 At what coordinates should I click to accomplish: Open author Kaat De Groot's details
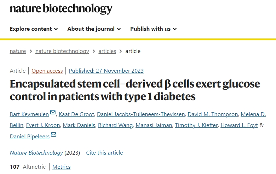76,114
